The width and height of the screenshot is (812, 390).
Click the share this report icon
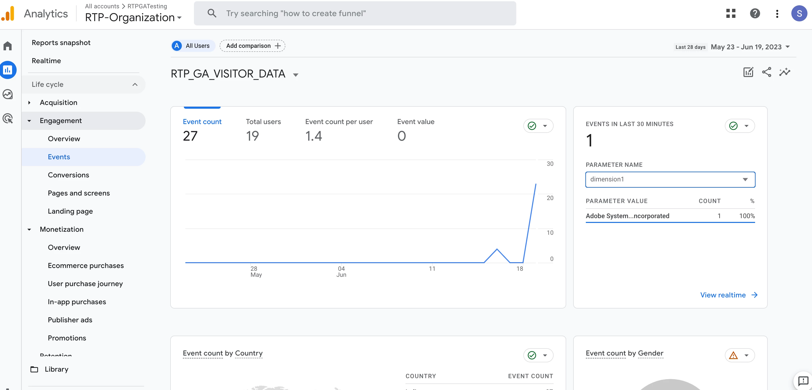[766, 72]
